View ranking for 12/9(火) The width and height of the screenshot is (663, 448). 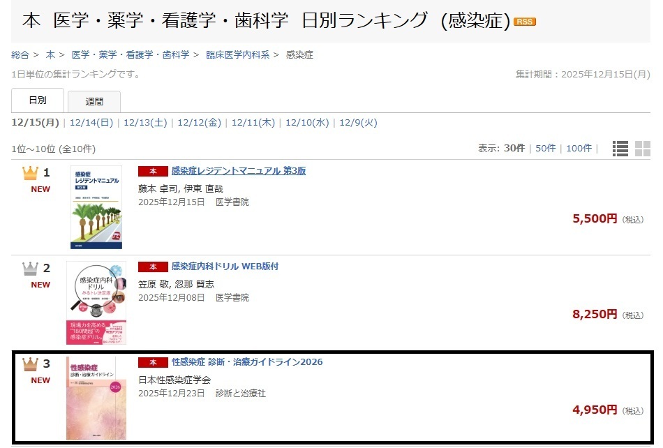pyautogui.click(x=358, y=123)
